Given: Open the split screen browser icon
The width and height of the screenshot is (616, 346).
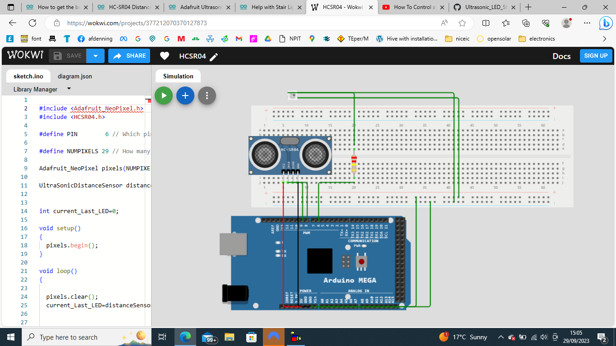Looking at the screenshot, I should tap(486, 23).
